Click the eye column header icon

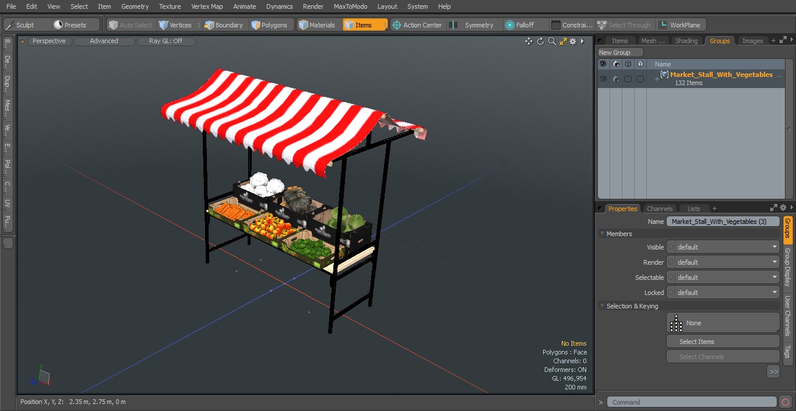coord(603,64)
